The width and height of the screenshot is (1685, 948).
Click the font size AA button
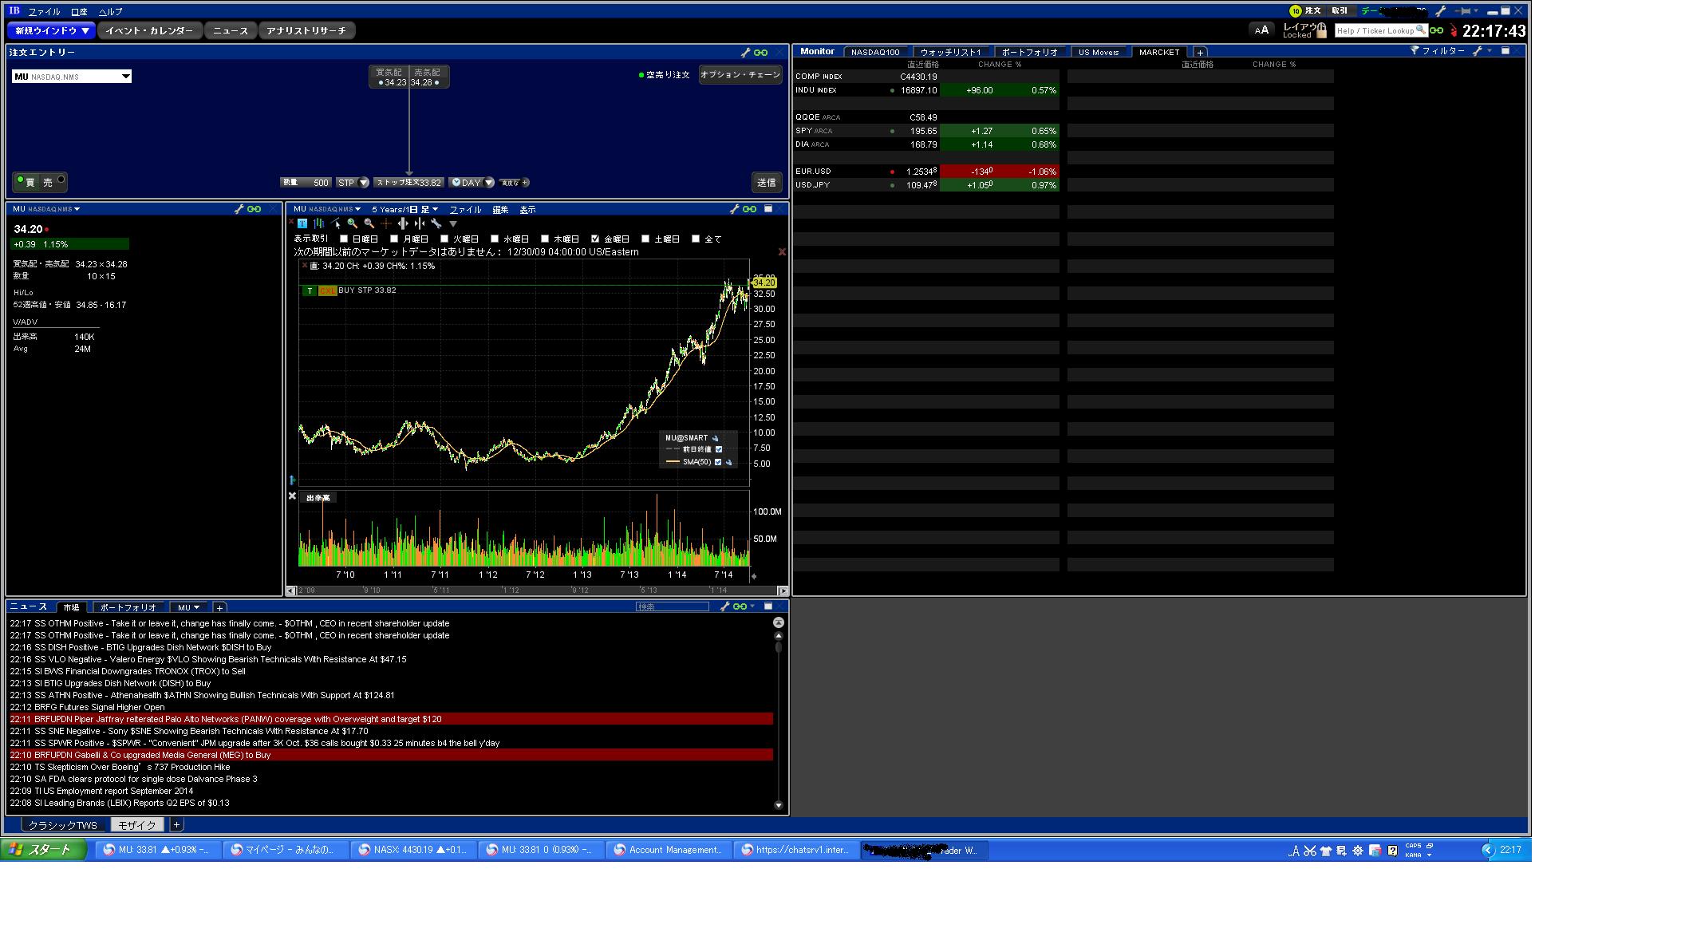click(x=1261, y=30)
